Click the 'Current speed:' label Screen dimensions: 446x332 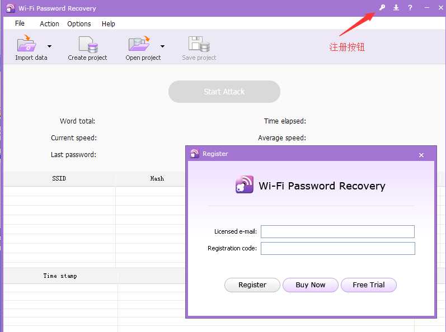[74, 138]
